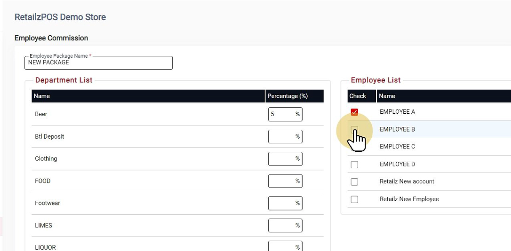Click the Percentage (%) column header
Screen dimensions: 511x251
[x=287, y=96]
